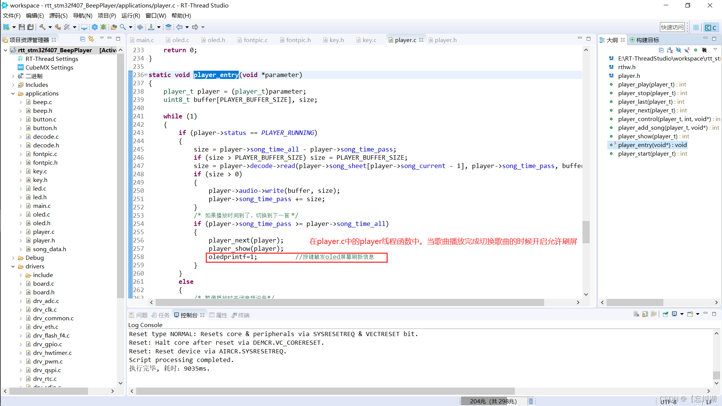Screen dimensions: 722x406
Task: Open the 文件(F) menu
Action: (12, 15)
